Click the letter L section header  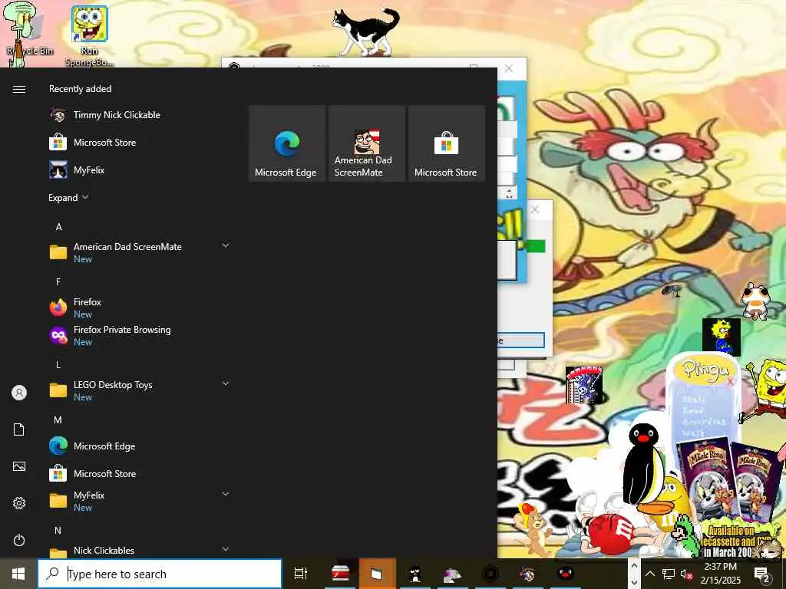point(58,364)
